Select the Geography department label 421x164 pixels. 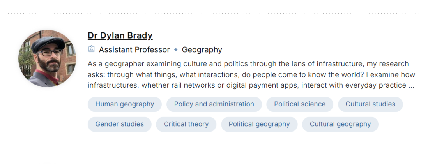202,49
